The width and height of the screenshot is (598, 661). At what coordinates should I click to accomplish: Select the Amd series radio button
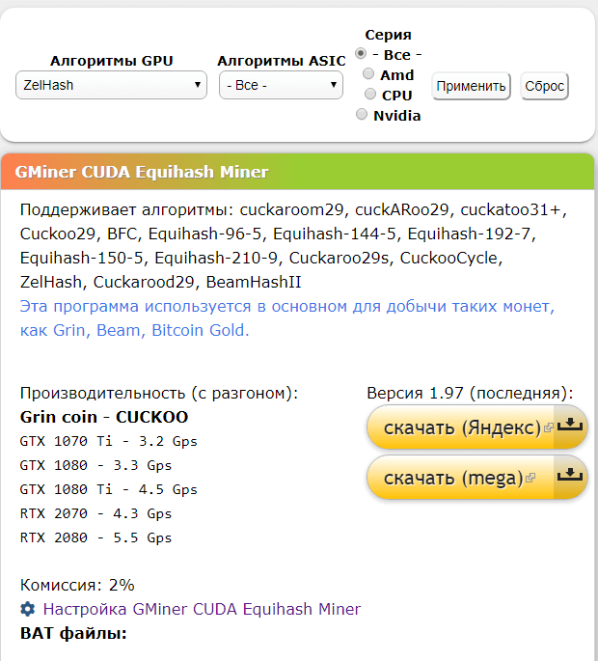point(368,73)
